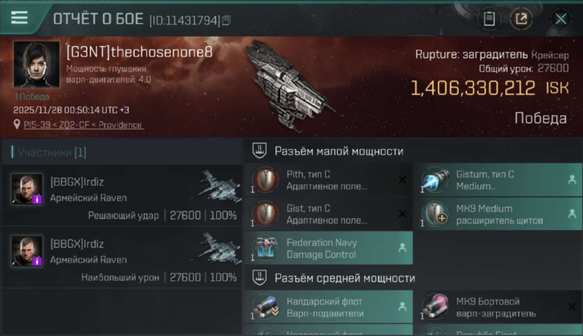Open Irdiz highest damage participant row
583x336 pixels.
coord(122,257)
